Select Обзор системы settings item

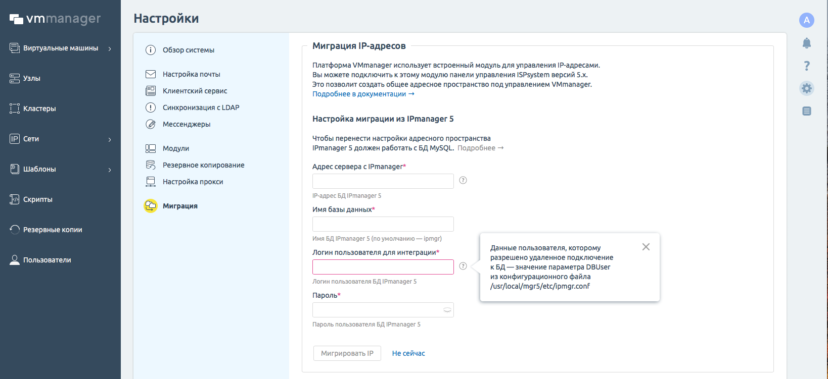point(189,50)
